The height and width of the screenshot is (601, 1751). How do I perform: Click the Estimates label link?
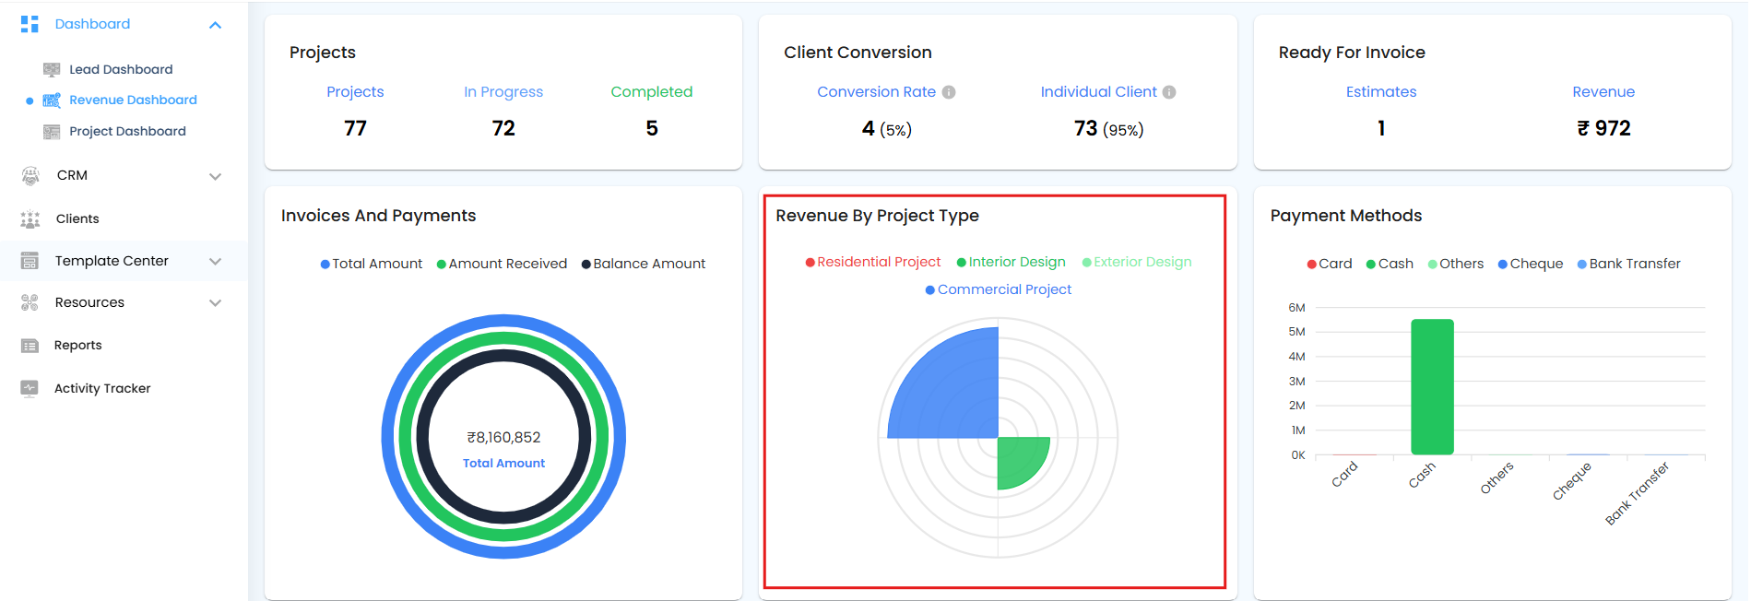[x=1380, y=92]
